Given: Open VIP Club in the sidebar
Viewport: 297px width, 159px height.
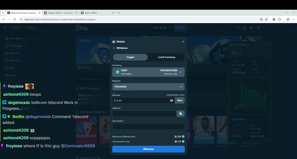Looking at the screenshot, I should [14, 61].
